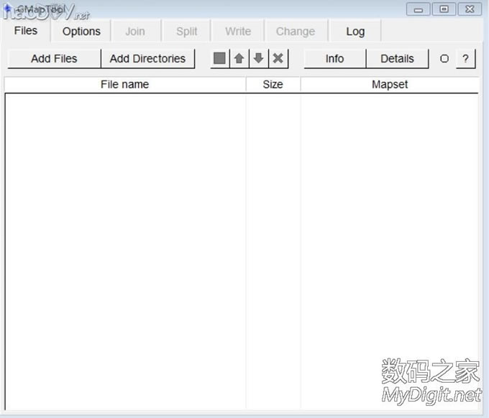The height and width of the screenshot is (418, 489).
Task: Click the Add Directories button
Action: coord(147,59)
